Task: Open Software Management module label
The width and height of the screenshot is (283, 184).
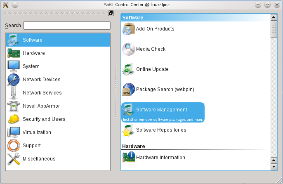Action: (x=162, y=110)
